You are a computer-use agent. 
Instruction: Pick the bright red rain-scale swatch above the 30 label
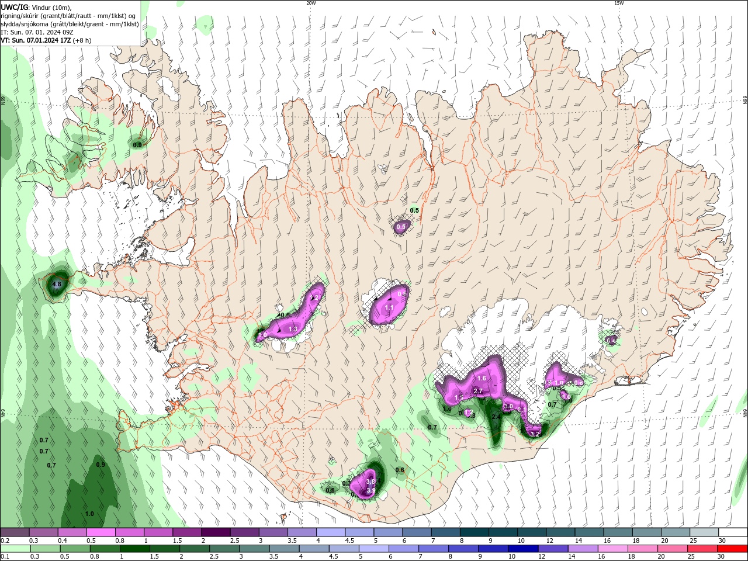pos(732,549)
